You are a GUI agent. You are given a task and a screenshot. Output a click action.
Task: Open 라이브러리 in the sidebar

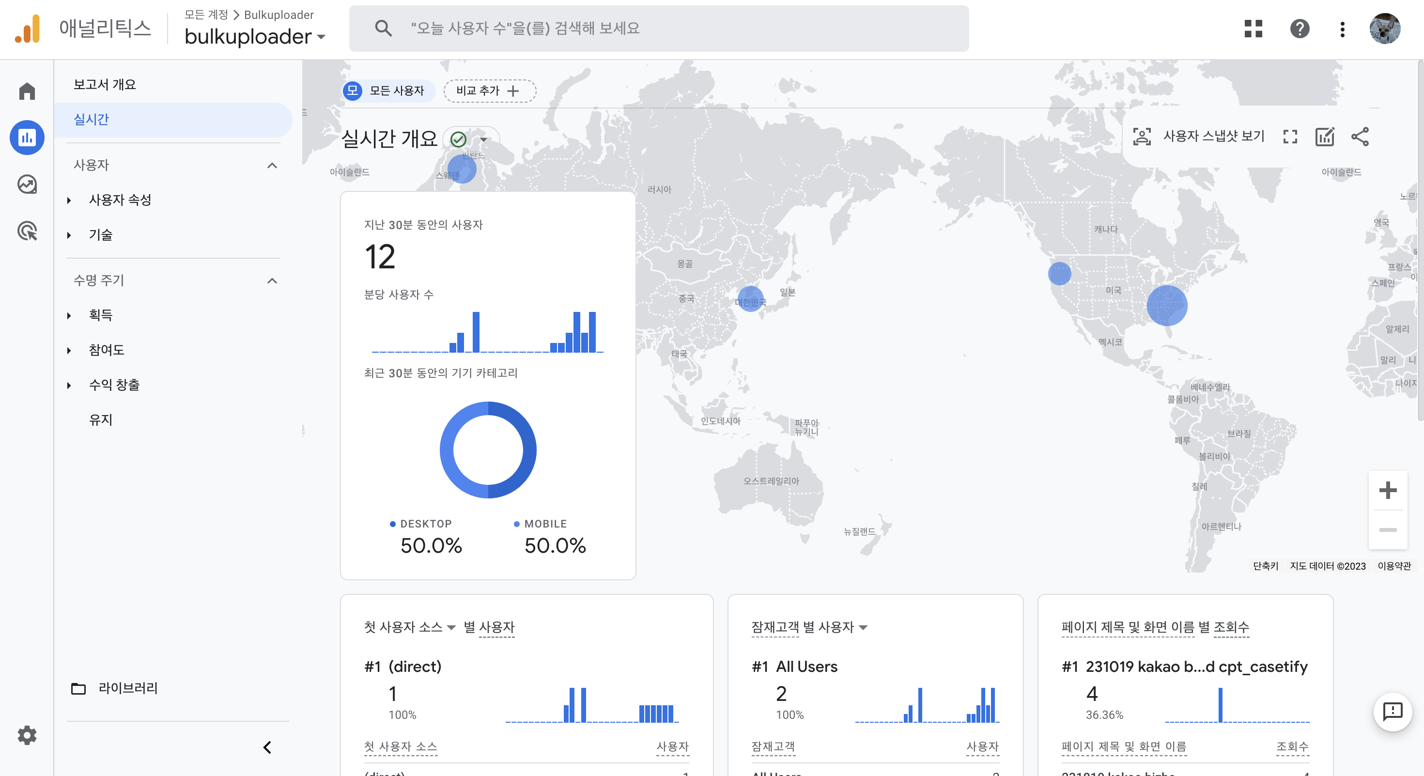[128, 689]
